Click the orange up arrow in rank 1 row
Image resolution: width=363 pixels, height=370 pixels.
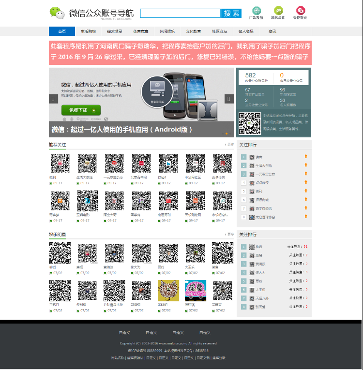(x=306, y=156)
